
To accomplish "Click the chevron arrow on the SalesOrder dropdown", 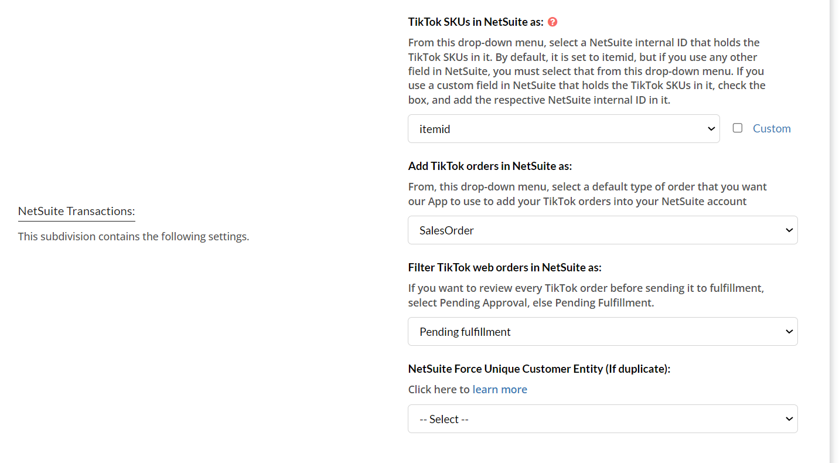I will (789, 230).
